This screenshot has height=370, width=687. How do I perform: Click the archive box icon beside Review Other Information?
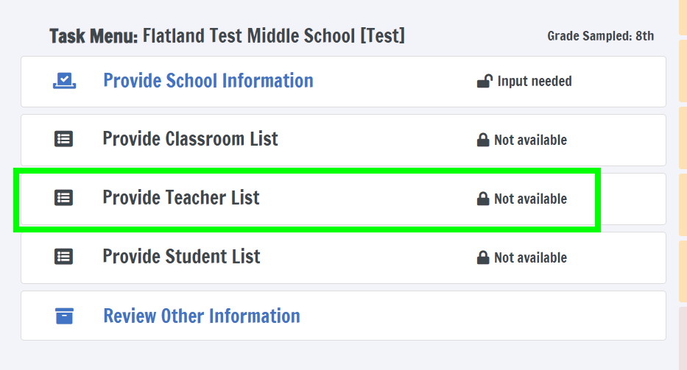[x=65, y=316]
